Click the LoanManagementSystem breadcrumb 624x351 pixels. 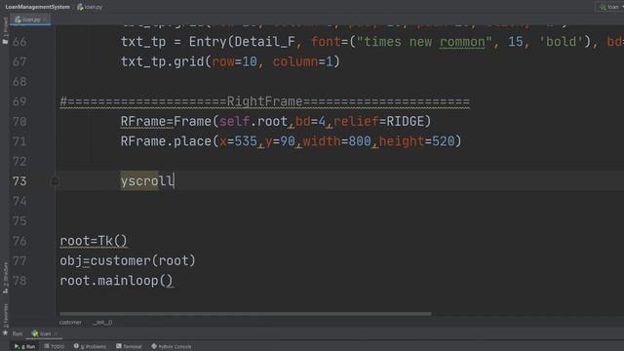37,7
